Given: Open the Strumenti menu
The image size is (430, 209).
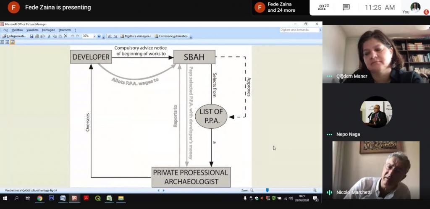Looking at the screenshot, I should click(65, 30).
